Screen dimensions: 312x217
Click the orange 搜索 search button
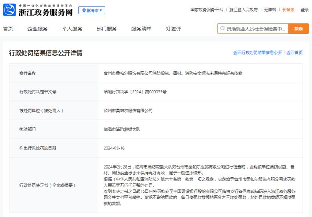coord(298,29)
